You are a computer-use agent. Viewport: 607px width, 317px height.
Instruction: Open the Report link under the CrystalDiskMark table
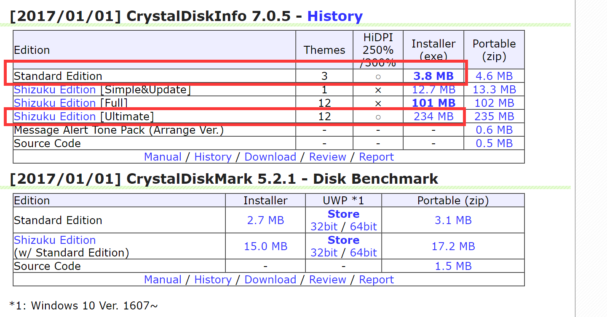coord(376,280)
